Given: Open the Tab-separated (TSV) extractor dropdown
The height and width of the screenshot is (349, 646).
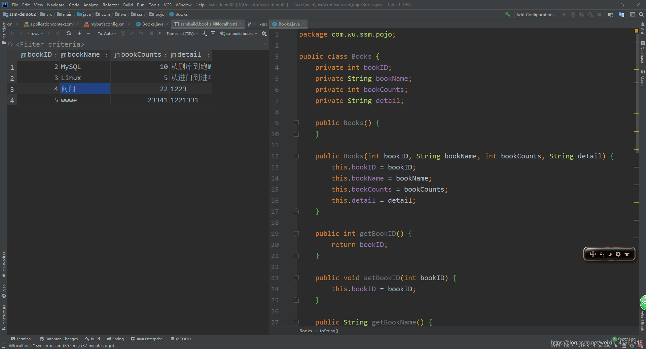Looking at the screenshot, I should pos(182,33).
